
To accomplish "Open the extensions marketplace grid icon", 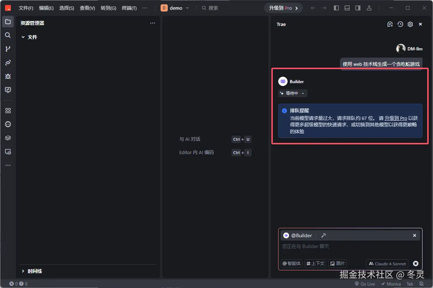I will pyautogui.click(x=8, y=111).
